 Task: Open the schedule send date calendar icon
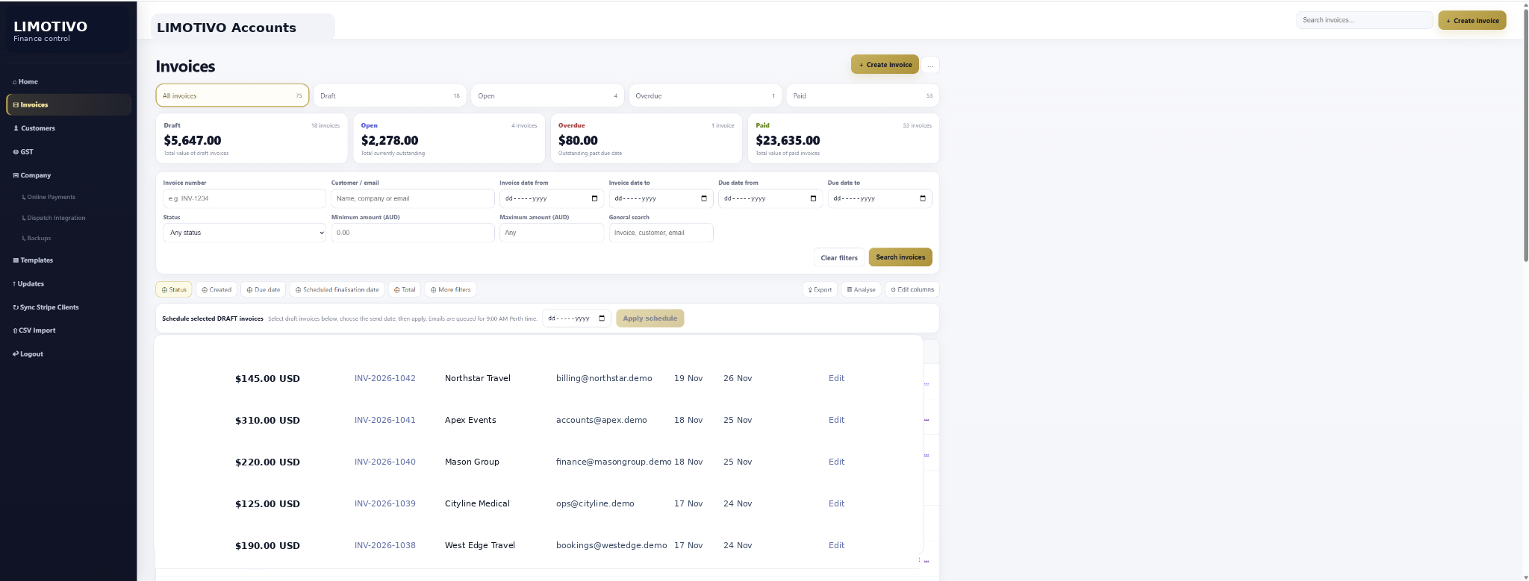click(x=602, y=318)
